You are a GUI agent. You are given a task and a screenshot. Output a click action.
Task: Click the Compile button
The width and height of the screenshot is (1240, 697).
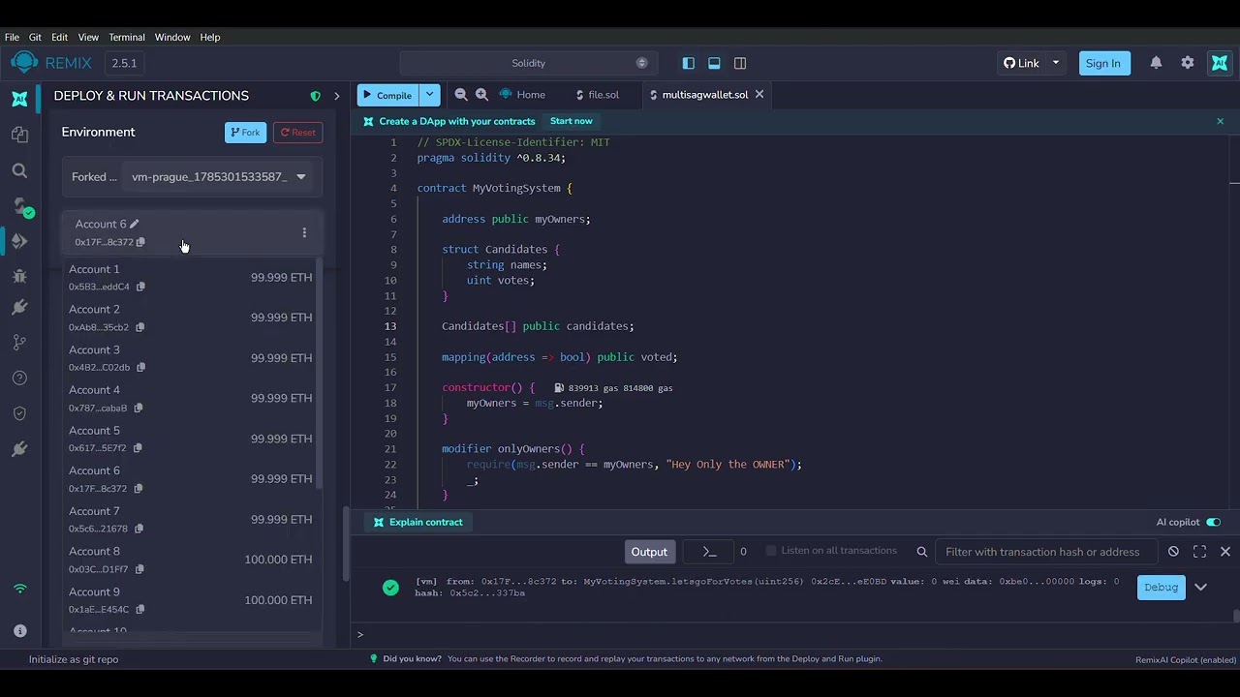[387, 95]
